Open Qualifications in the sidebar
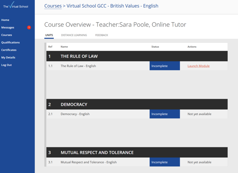238x173 pixels. [10, 42]
